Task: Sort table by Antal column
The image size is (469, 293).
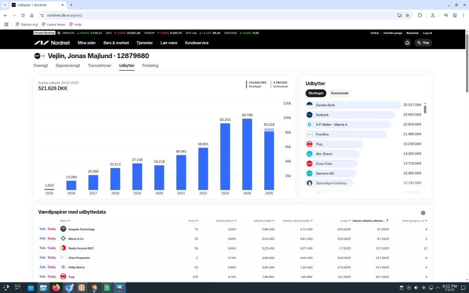Action: (x=193, y=221)
